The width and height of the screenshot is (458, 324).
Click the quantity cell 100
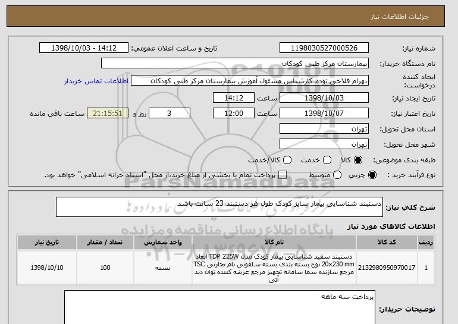(105, 268)
